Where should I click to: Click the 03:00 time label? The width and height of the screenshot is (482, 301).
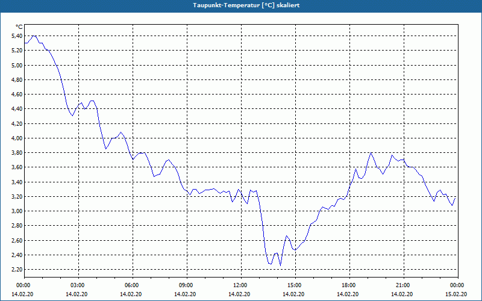[x=78, y=285]
